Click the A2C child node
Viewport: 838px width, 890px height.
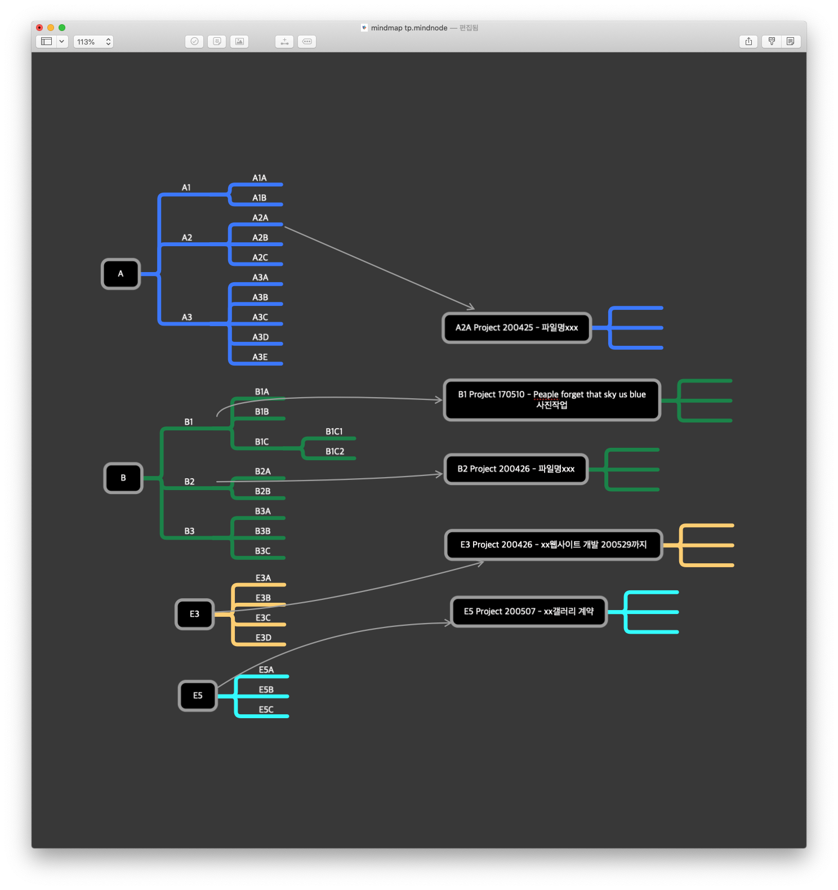coord(260,257)
